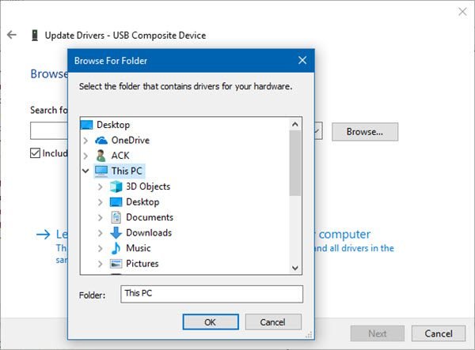Click Cancel in Browse For Folder dialog
Image resolution: width=475 pixels, height=350 pixels.
point(273,322)
